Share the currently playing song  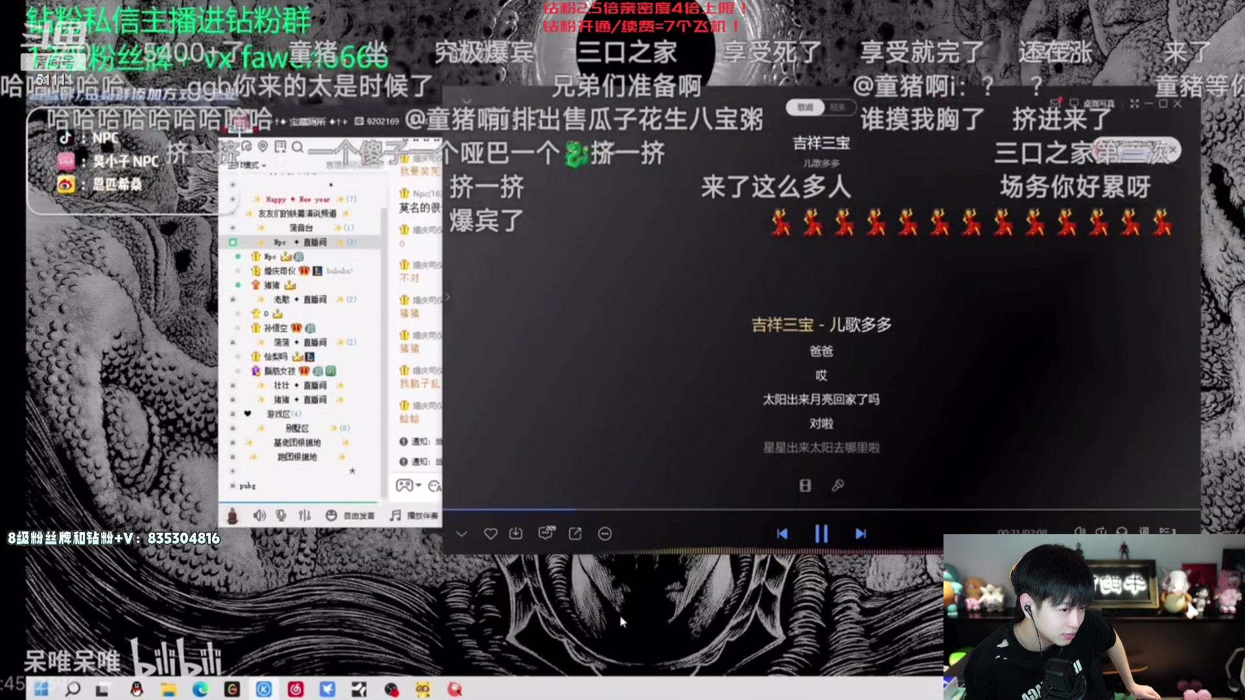(x=575, y=533)
